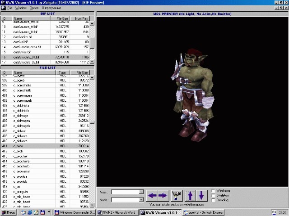Click the BIF list scroll down arrow

(92, 61)
